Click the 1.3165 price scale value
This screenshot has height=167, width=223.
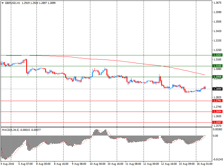click(x=217, y=59)
